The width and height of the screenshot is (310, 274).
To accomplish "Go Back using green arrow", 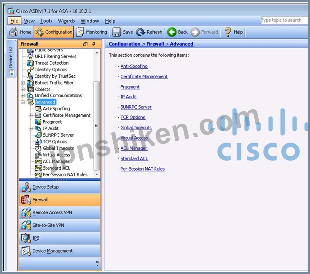I will point(172,32).
